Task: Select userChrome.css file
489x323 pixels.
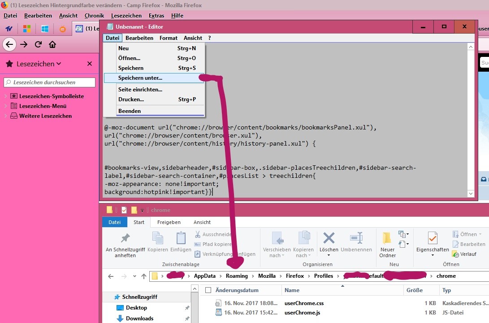Action: tap(304, 303)
